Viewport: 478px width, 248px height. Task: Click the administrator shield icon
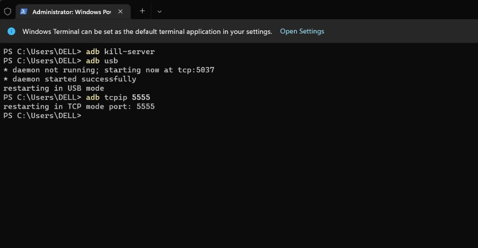point(8,11)
